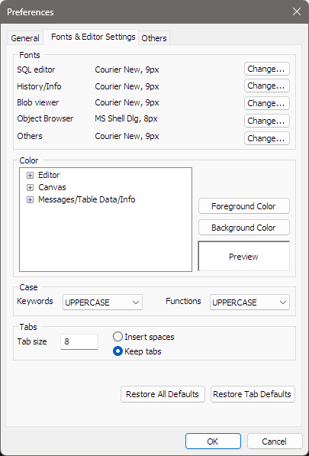Change the Object Browser font
The height and width of the screenshot is (456, 309).
(266, 121)
